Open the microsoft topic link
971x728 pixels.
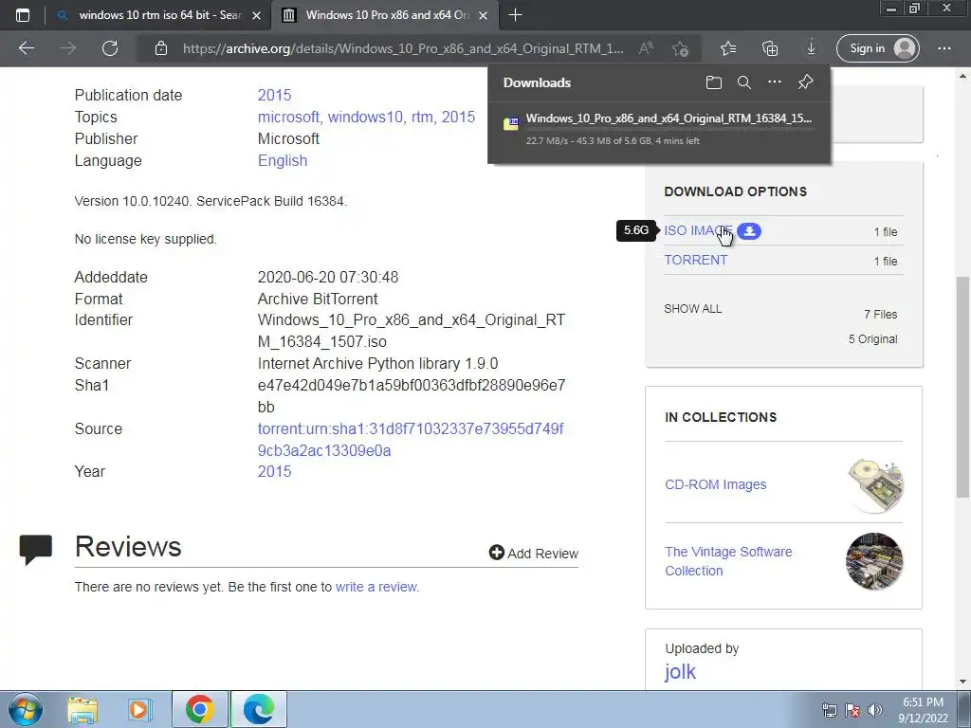(288, 117)
